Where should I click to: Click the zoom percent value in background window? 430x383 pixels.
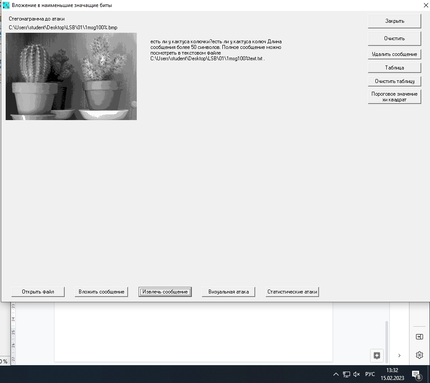pos(3,361)
